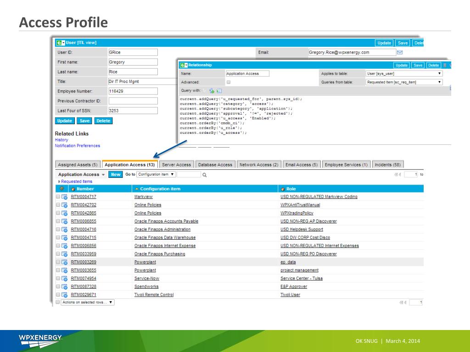This screenshot has width=470, height=352.
Task: Click the Query with script icon
Action: click(219, 91)
